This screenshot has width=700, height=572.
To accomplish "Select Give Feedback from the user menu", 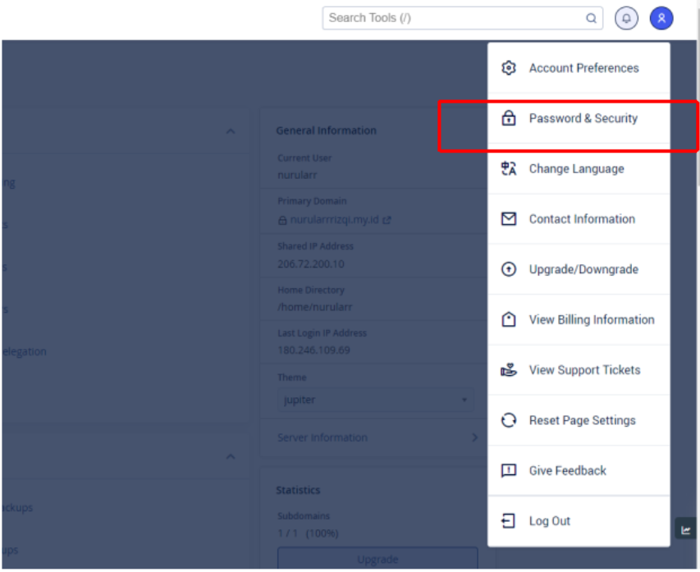I will (579, 470).
